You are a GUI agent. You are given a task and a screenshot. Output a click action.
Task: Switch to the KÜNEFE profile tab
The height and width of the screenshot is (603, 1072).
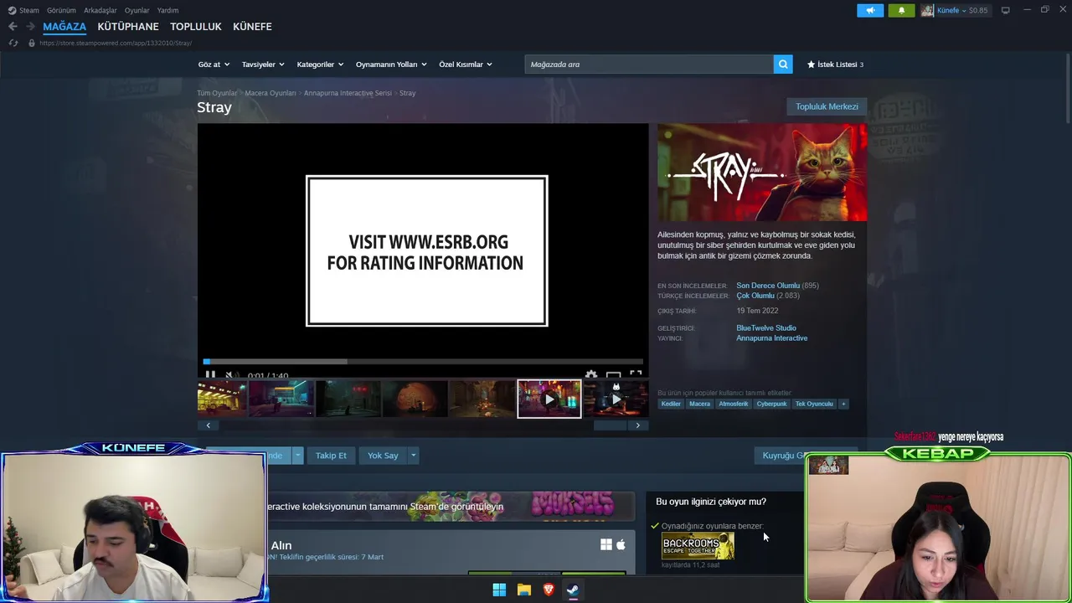tap(252, 27)
